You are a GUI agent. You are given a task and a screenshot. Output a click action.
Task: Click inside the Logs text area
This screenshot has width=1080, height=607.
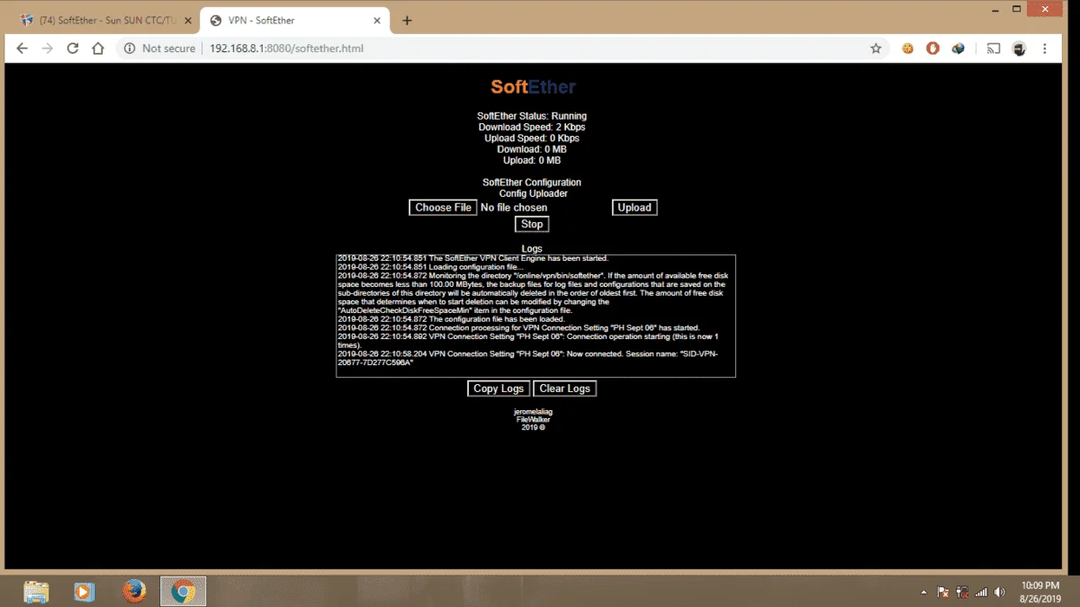tap(535, 316)
